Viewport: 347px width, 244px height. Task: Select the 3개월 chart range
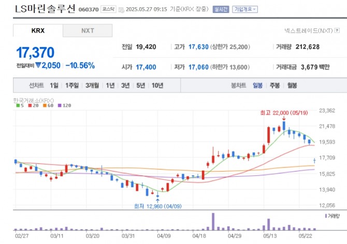click(x=92, y=85)
